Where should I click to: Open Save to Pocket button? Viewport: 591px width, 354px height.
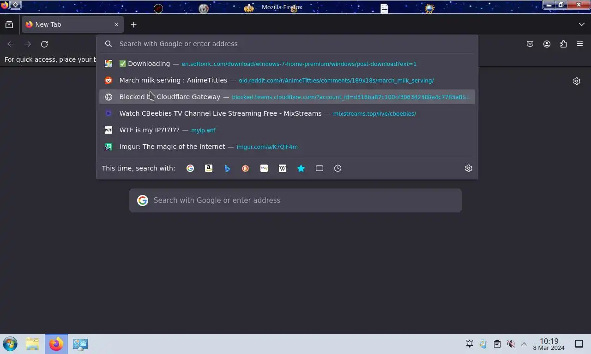530,44
